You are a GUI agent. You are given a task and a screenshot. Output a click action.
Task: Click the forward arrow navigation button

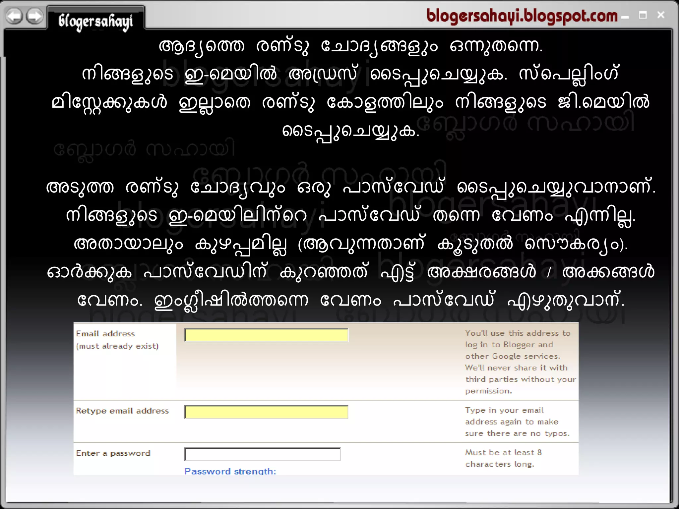(35, 16)
